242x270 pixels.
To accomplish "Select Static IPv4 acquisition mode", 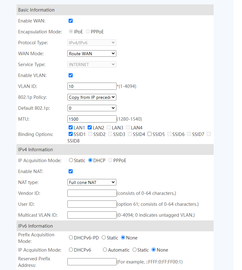I will point(71,160).
